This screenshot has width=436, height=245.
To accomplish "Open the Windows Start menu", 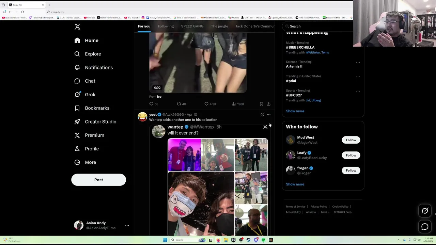I will (x=165, y=240).
